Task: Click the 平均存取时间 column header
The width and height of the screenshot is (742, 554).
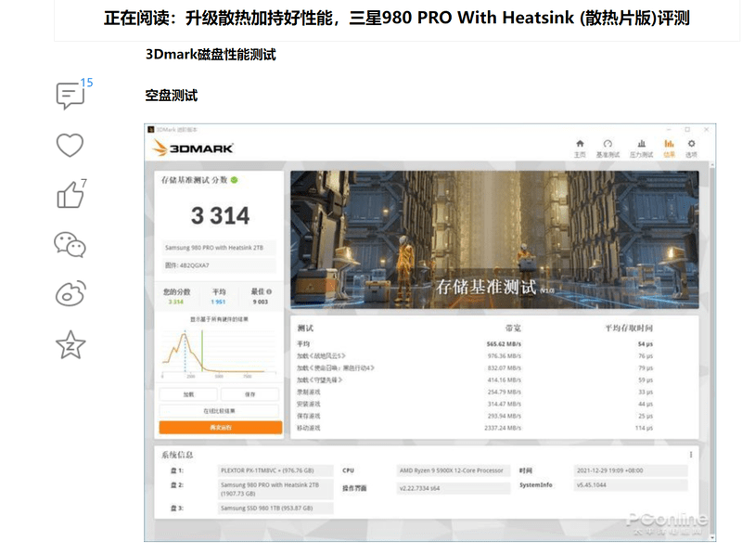Action: (x=629, y=328)
